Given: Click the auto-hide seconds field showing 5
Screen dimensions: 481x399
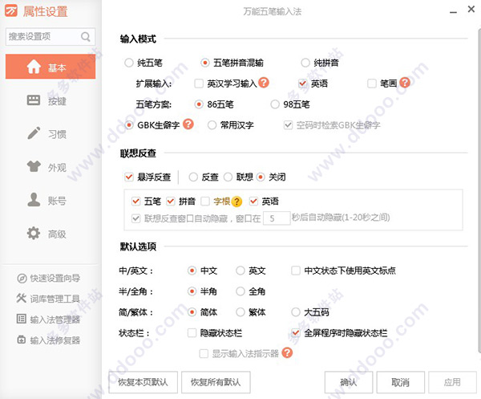Looking at the screenshot, I should tap(277, 218).
